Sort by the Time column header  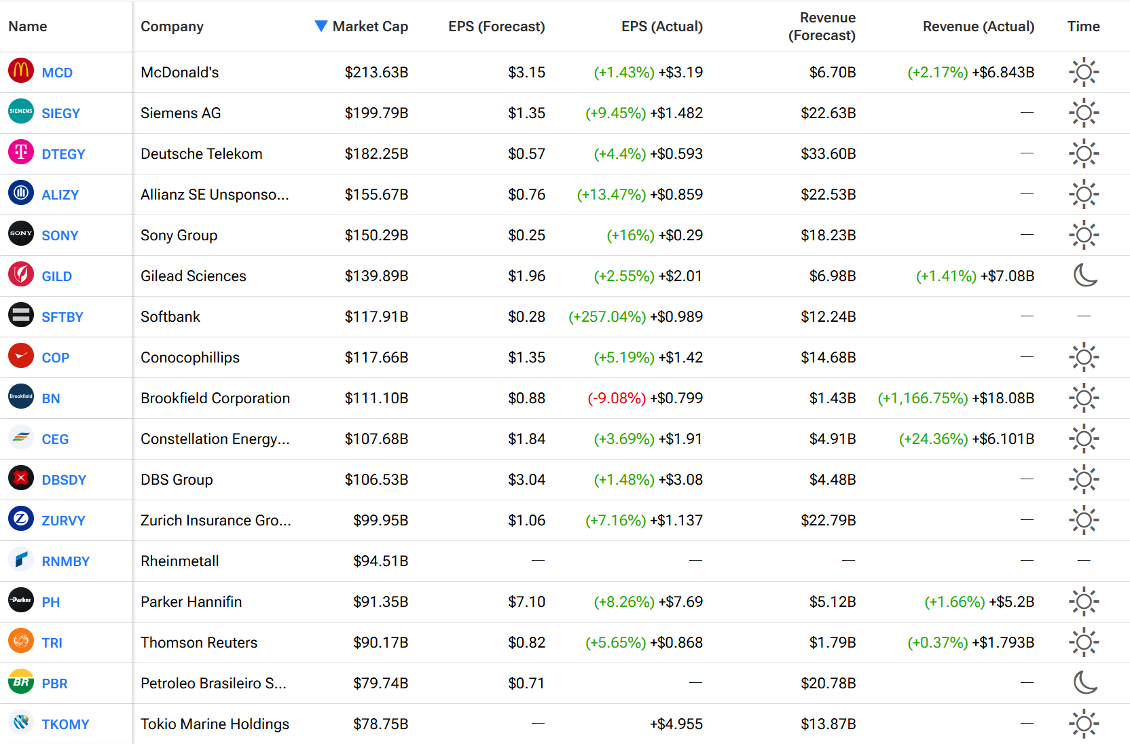[x=1083, y=26]
